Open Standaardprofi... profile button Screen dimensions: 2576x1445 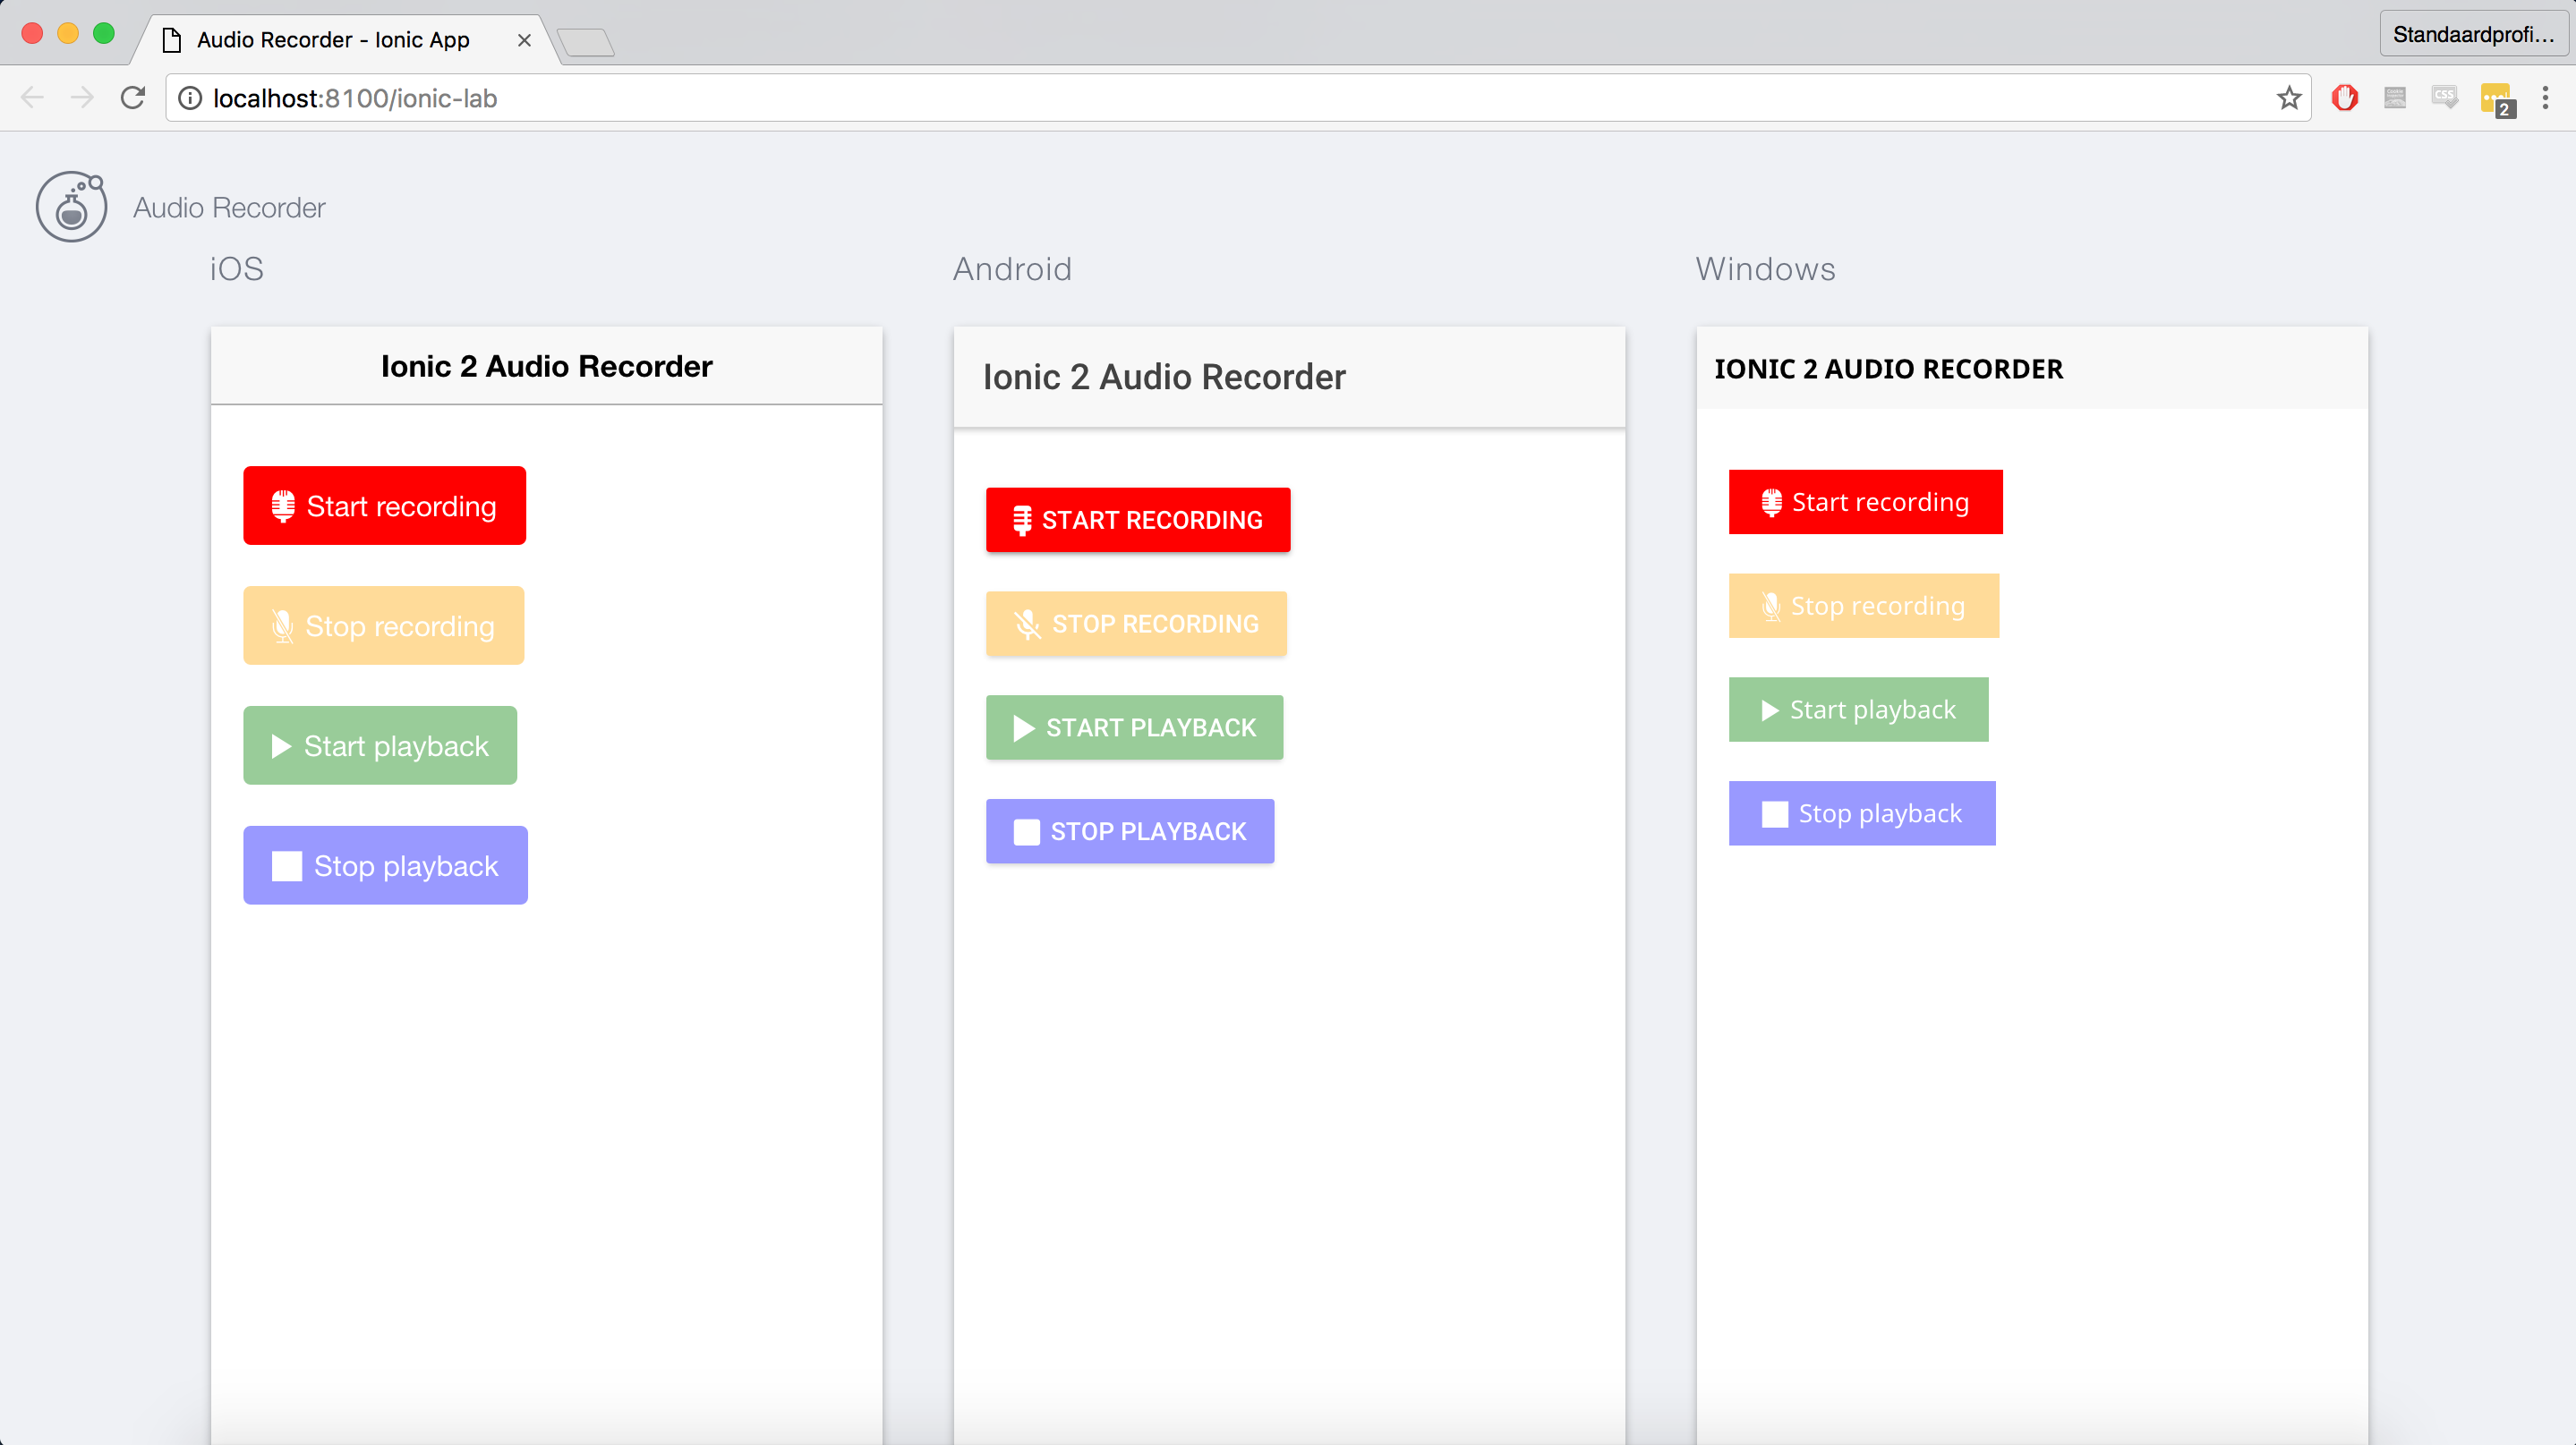tap(2473, 35)
